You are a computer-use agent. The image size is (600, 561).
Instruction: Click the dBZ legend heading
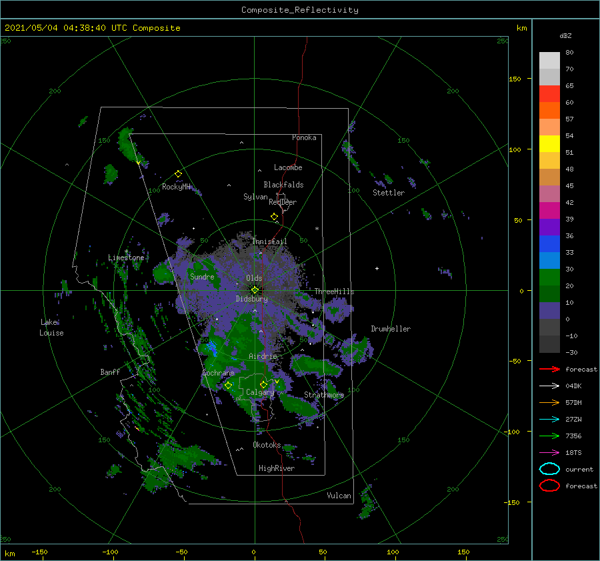tap(565, 36)
